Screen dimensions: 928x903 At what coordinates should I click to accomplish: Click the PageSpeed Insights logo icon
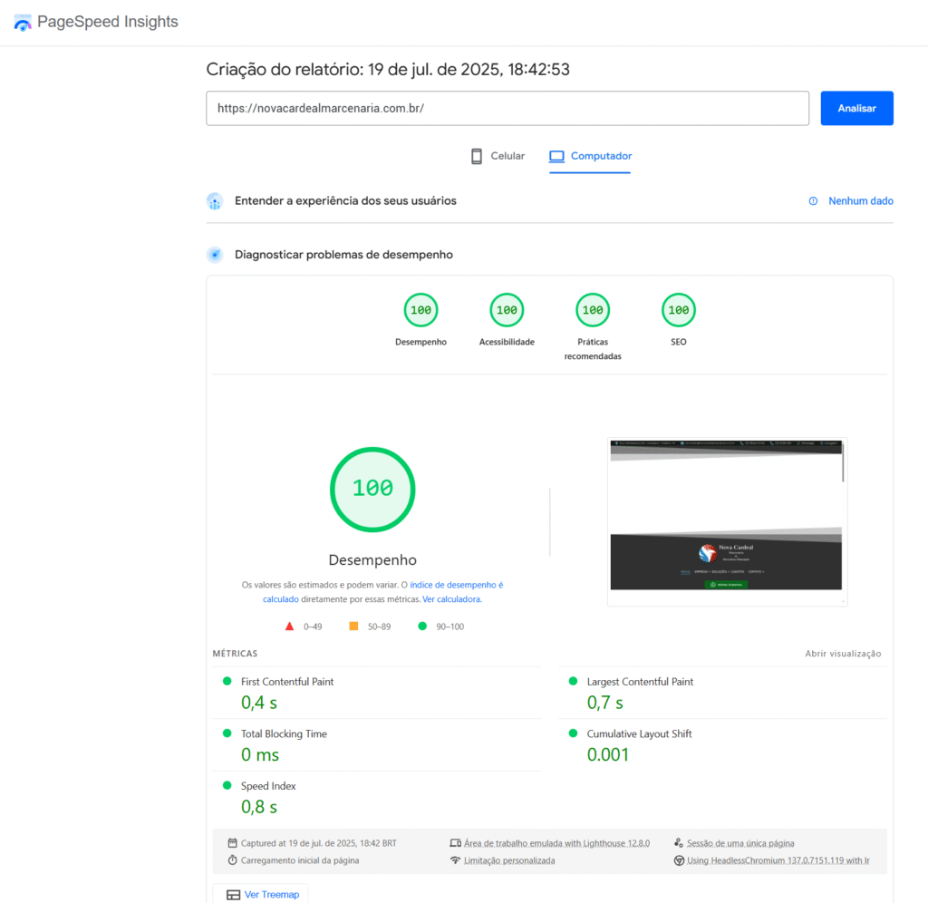coord(23,23)
